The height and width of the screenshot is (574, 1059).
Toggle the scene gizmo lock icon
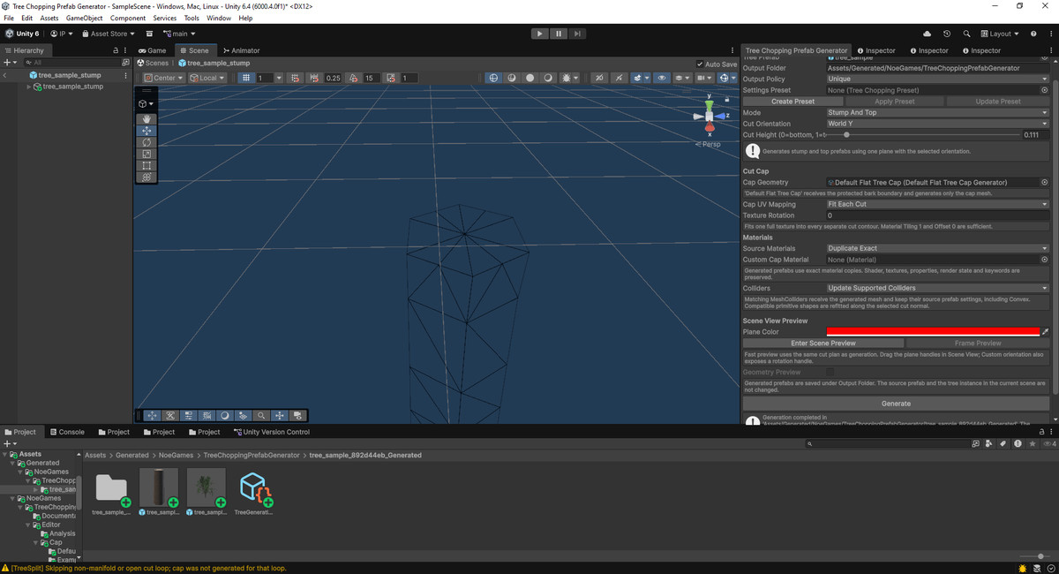[726, 99]
